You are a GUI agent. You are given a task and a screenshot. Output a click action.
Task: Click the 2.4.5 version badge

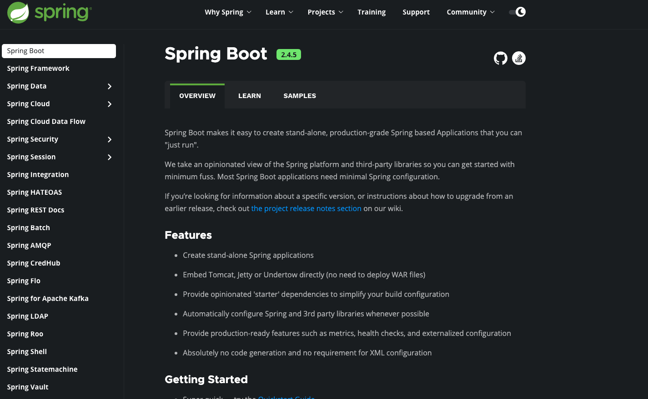[x=289, y=54]
